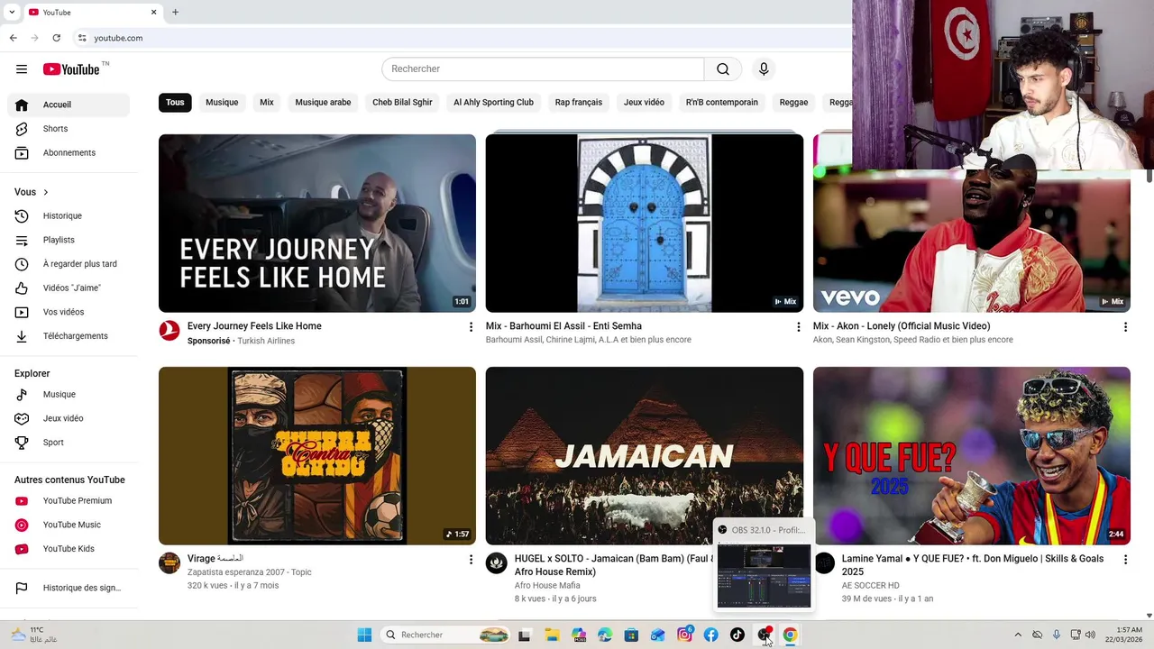This screenshot has height=649, width=1154.
Task: Open the tab search dropdown arrow
Action: pos(12,13)
